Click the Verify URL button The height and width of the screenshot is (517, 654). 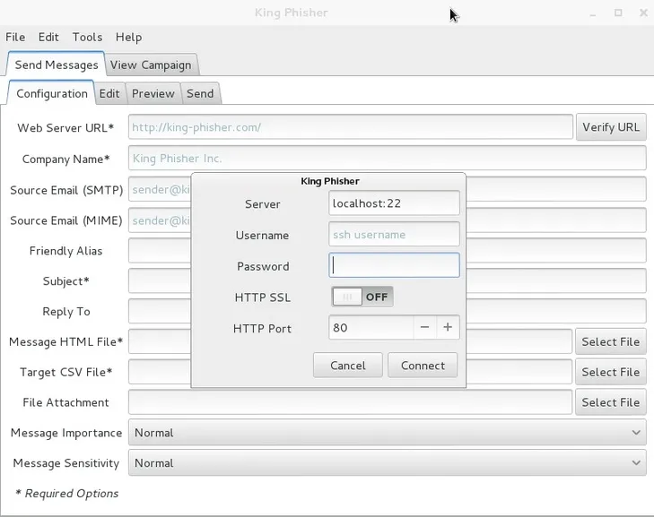pos(611,127)
